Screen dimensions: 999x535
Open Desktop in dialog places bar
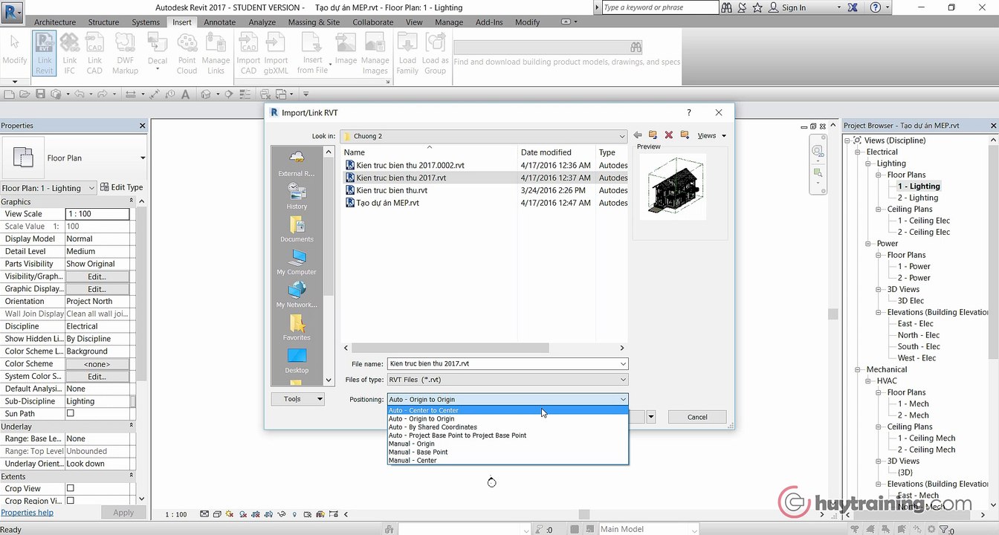point(297,359)
